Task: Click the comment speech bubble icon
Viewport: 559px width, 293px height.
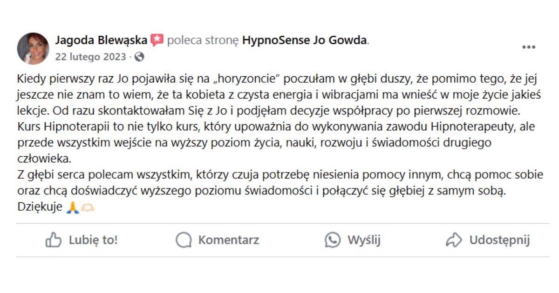Action: coord(184,240)
